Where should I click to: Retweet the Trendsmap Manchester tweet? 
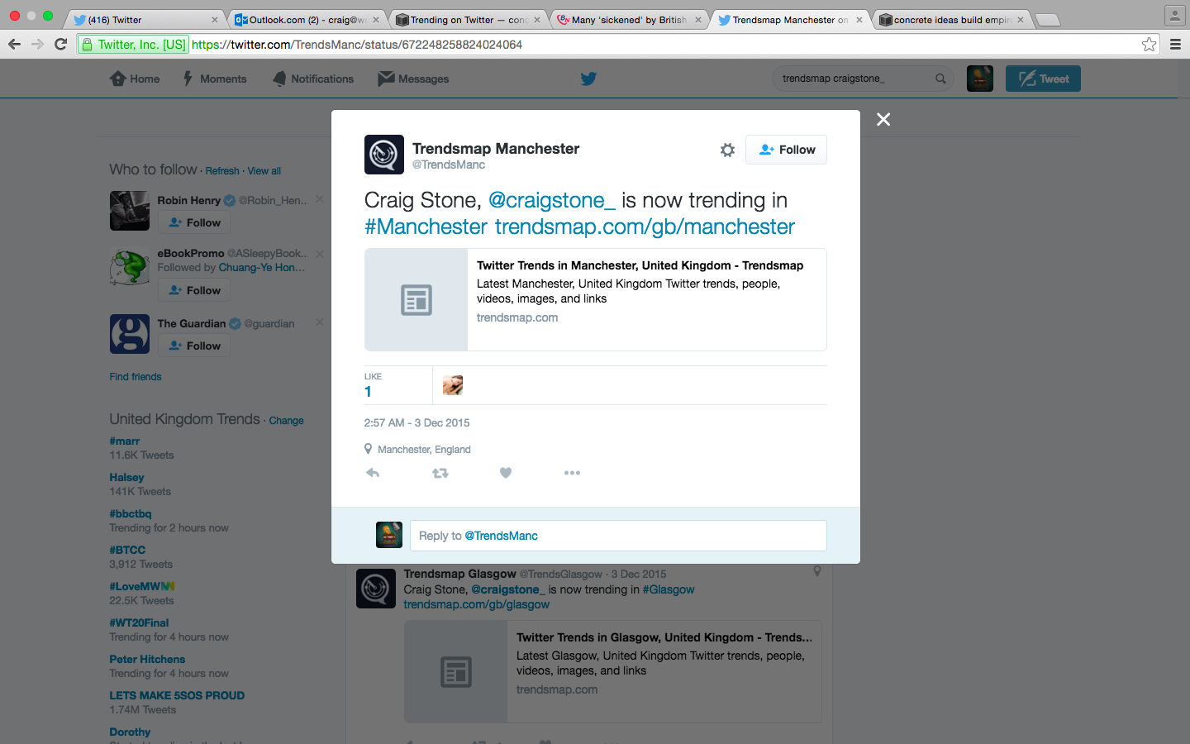tap(440, 473)
